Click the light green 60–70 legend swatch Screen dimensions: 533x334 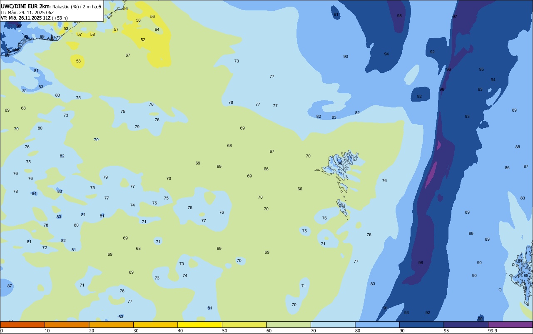(x=289, y=324)
